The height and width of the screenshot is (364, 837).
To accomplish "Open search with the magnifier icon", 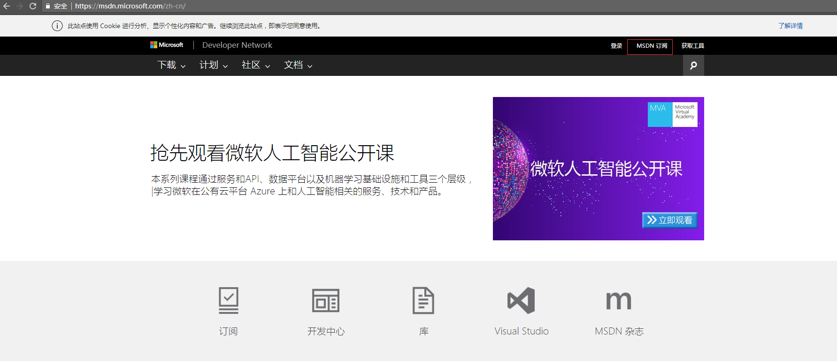I will 693,66.
